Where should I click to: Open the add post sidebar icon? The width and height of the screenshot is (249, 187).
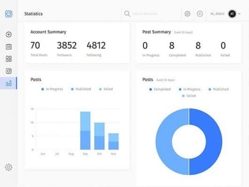(x=8, y=34)
